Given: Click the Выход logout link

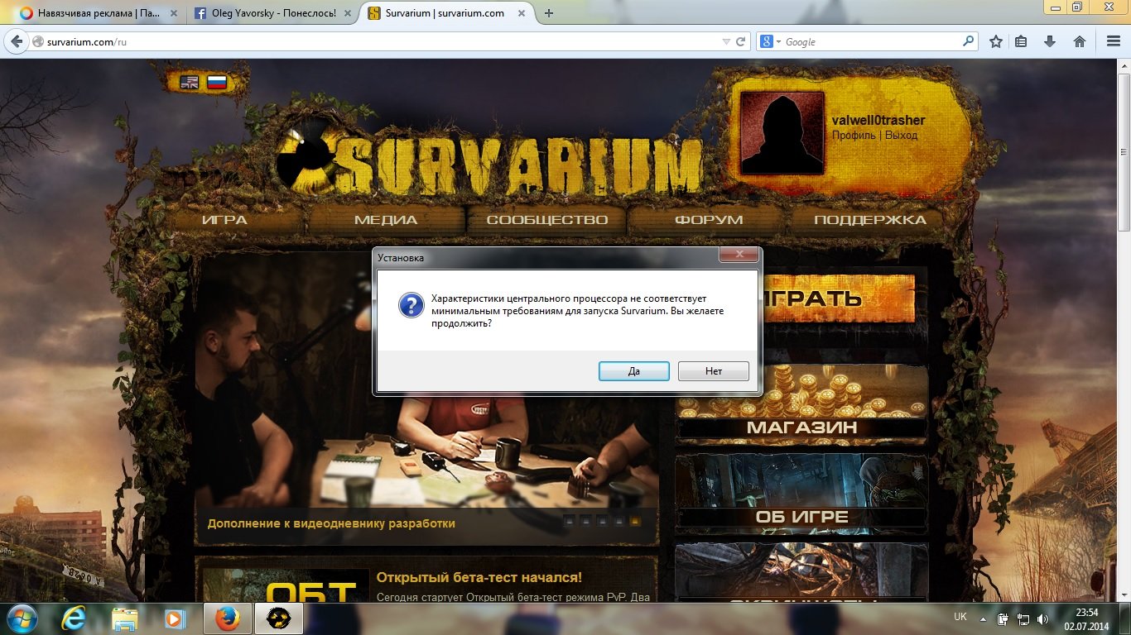Looking at the screenshot, I should click(x=902, y=136).
